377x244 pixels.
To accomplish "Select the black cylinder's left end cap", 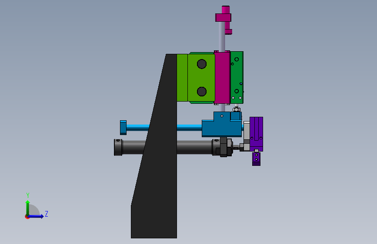I will pos(118,147).
